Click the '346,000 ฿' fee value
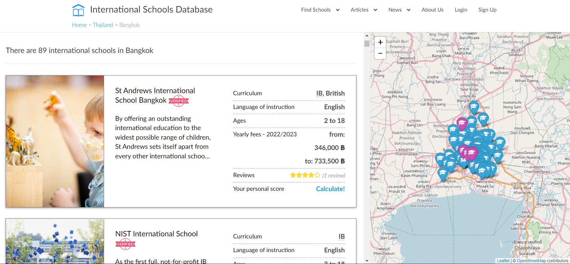 pos(330,148)
